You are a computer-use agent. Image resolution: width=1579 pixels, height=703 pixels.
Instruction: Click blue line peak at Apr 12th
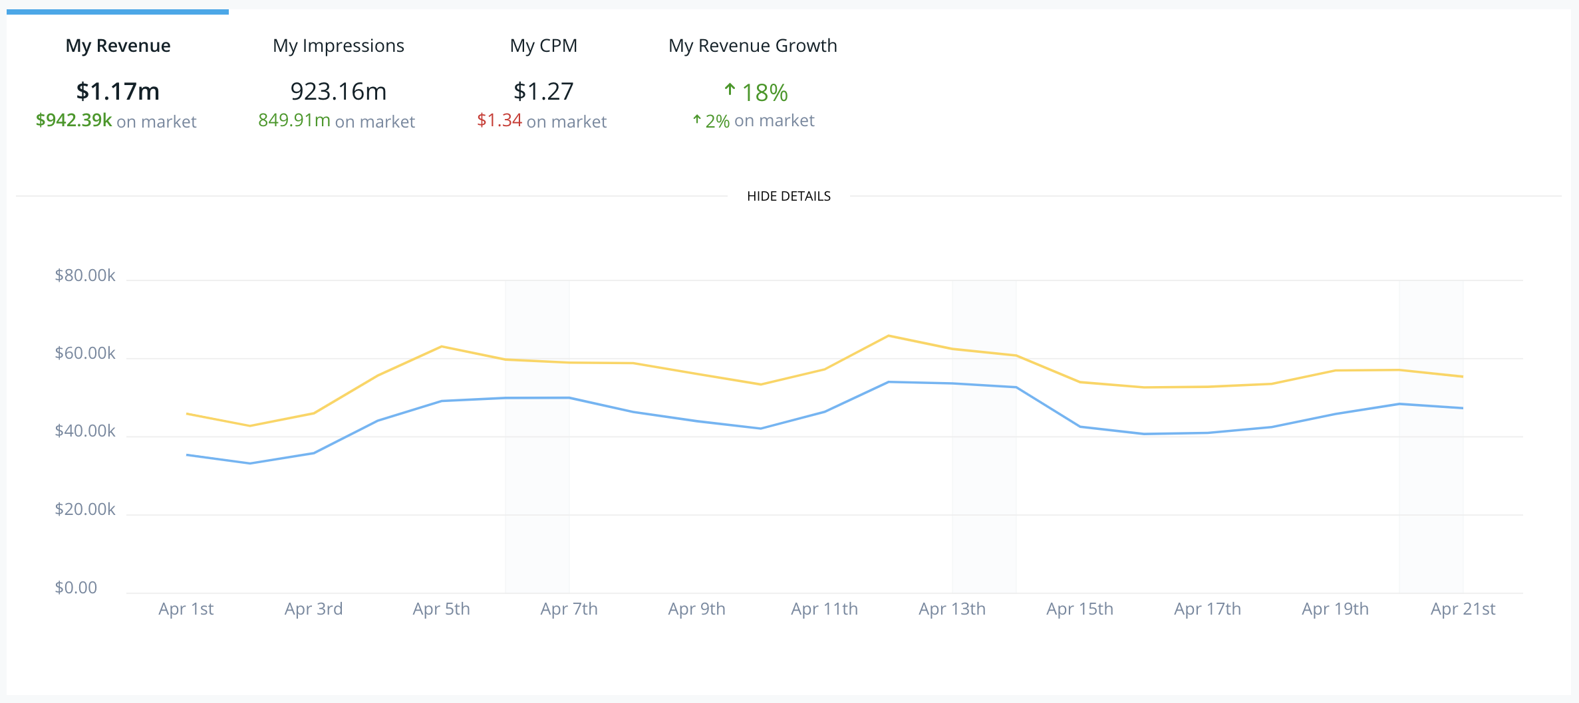(889, 382)
